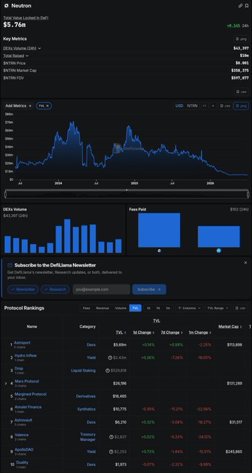The width and height of the screenshot is (252, 473).
Task: Switch rankings to the Revenue tab
Action: tap(102, 308)
